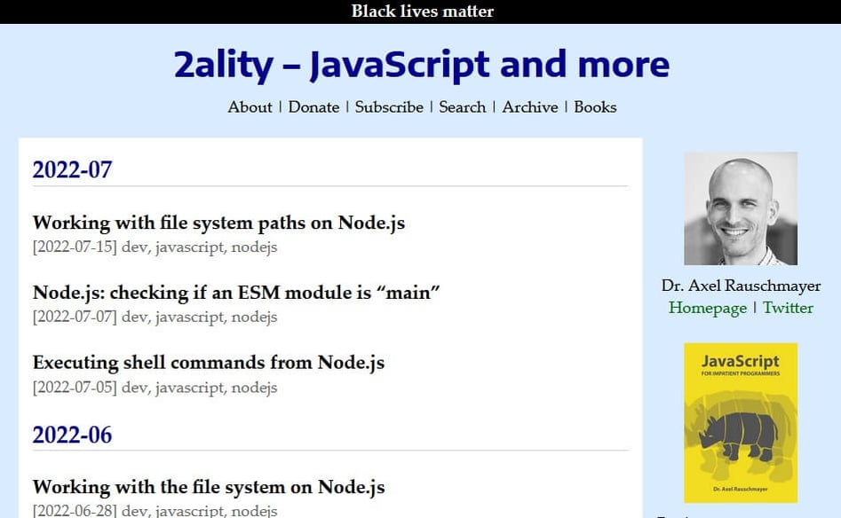The width and height of the screenshot is (841, 518).
Task: Click the author portrait photo
Action: click(741, 208)
